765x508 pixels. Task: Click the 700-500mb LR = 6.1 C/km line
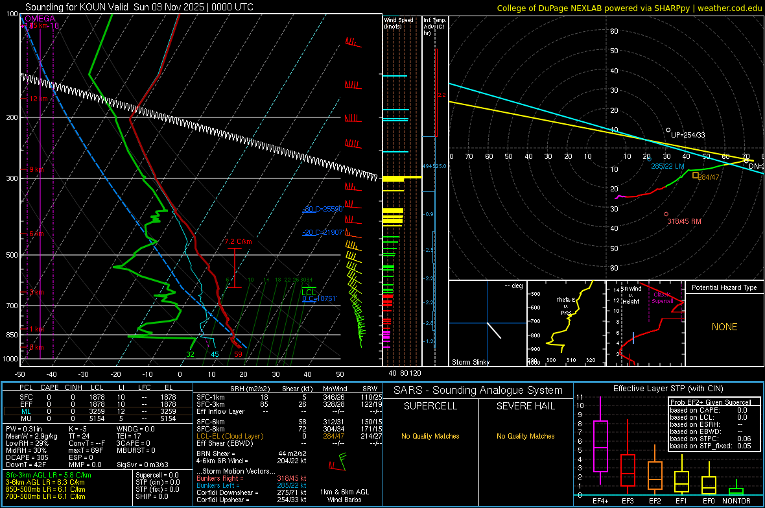coord(45,497)
